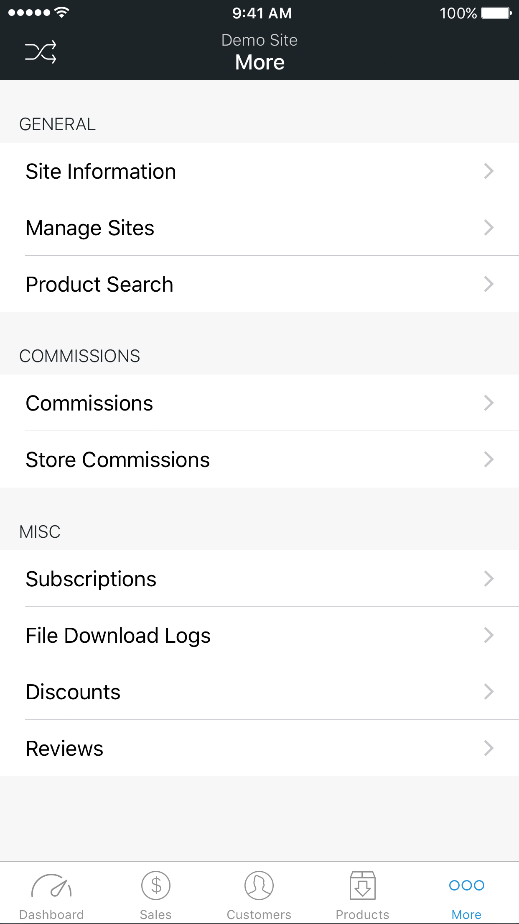Tap the Sales tab label
Screen dimensions: 519x924
pyautogui.click(x=155, y=915)
